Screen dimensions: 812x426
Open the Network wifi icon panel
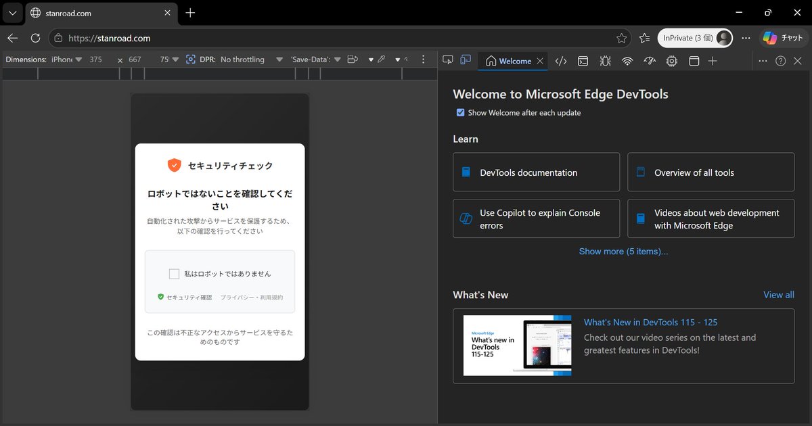pyautogui.click(x=627, y=61)
